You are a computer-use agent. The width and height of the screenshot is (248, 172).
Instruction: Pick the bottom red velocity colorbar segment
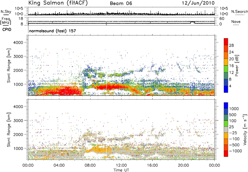click(226, 154)
